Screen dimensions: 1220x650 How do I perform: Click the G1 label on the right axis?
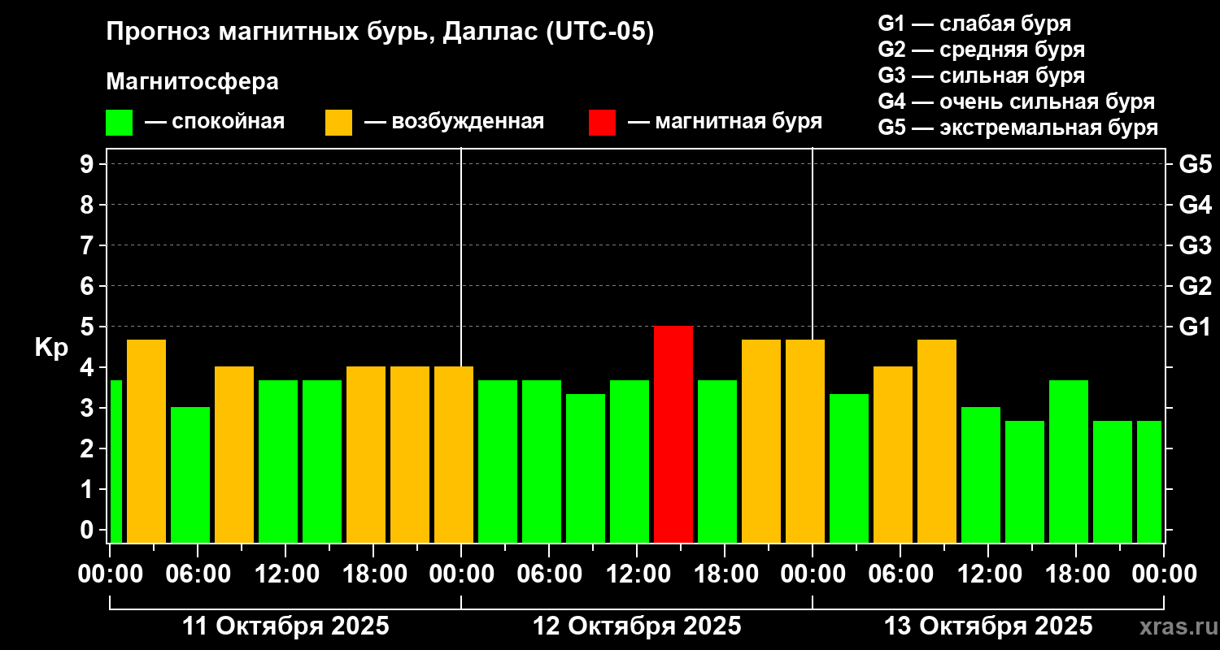(1196, 327)
